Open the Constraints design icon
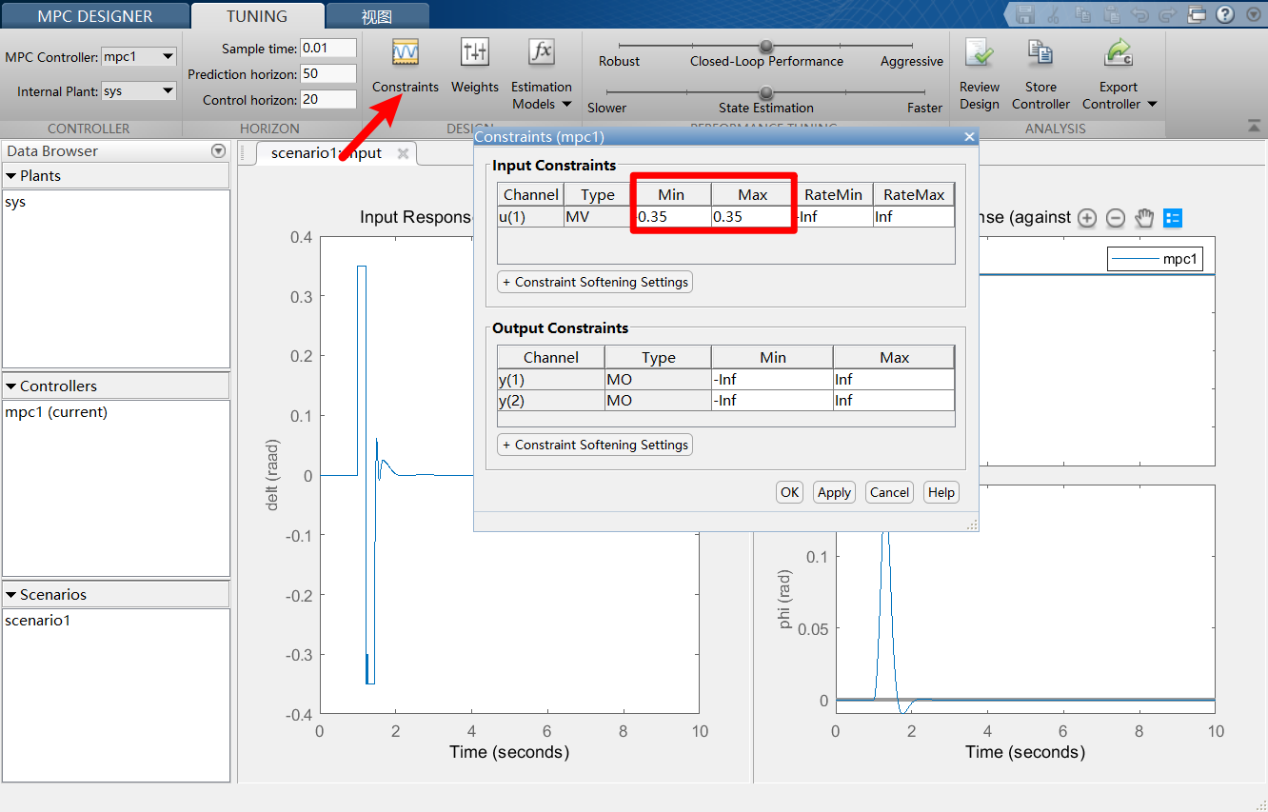The image size is (1268, 812). point(406,52)
